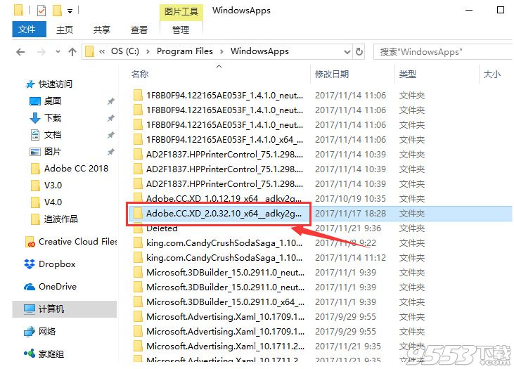Open the recent locations dropdown arrow

[58, 52]
